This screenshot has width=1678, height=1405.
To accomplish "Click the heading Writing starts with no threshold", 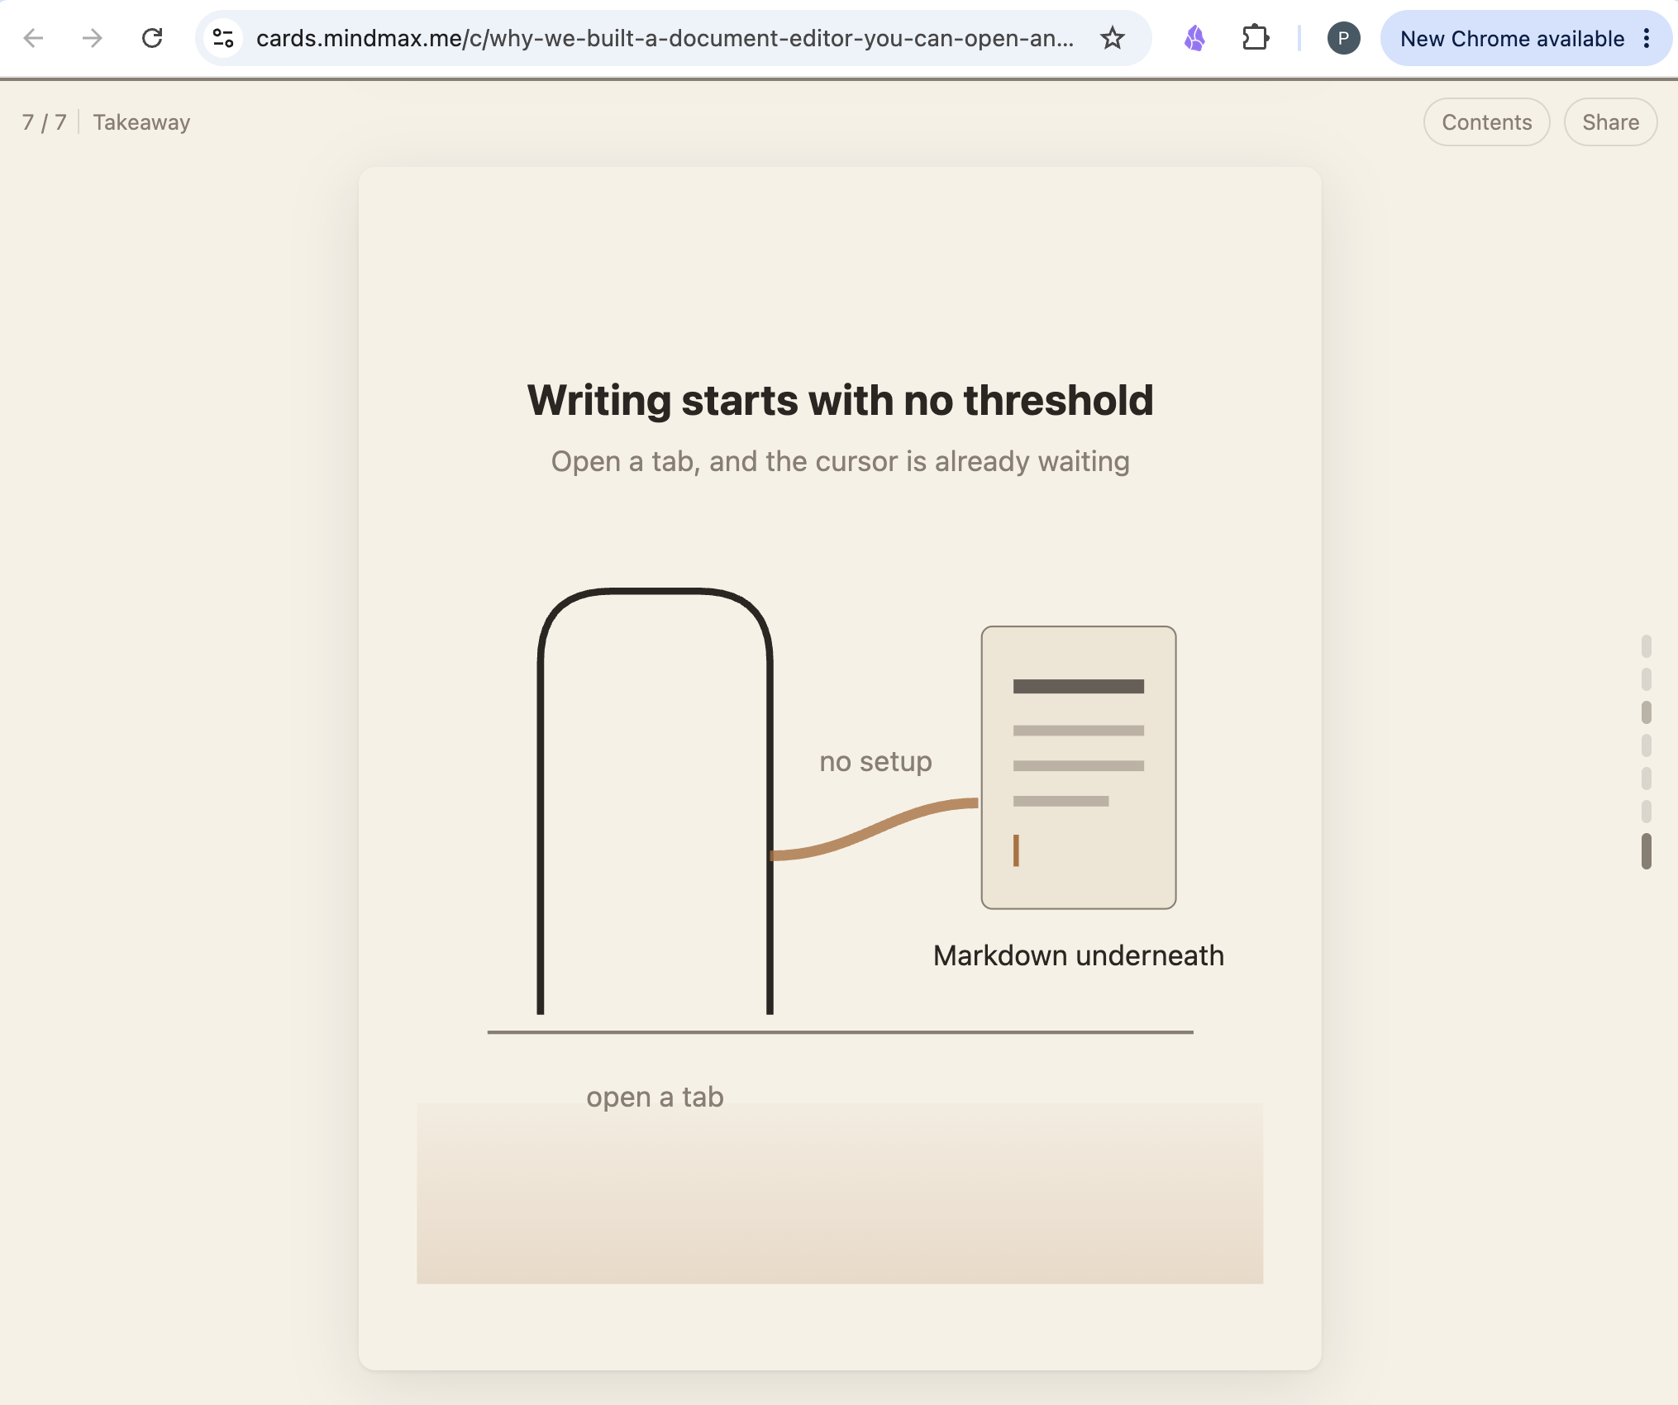I will [840, 401].
